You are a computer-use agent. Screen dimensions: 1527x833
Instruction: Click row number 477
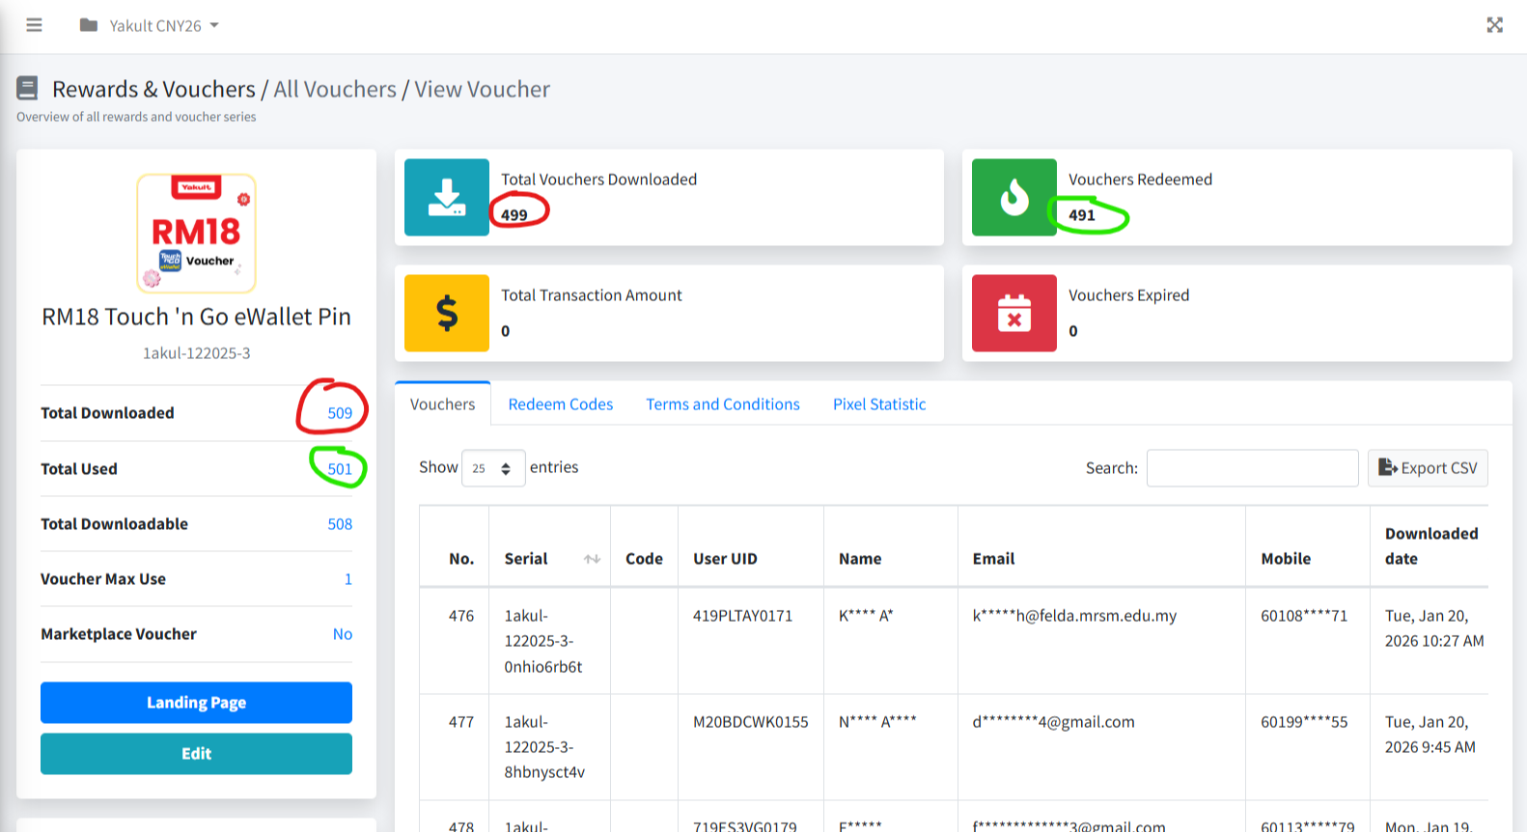pos(461,722)
